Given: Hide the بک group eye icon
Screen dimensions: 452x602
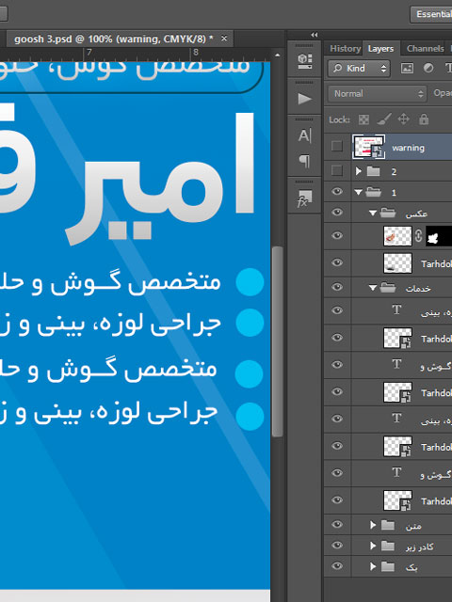Looking at the screenshot, I should point(337,566).
